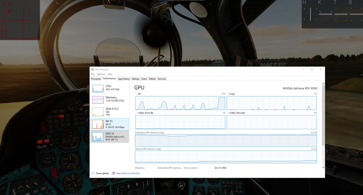This screenshot has width=363, height=195.
Task: Open the Details tab
Action: click(x=152, y=79)
